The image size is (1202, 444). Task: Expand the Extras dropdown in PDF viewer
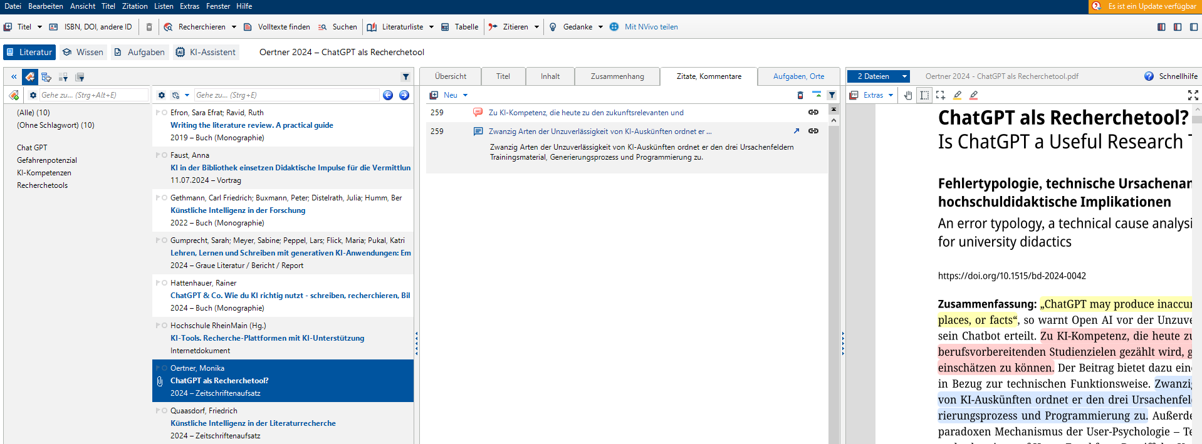pyautogui.click(x=891, y=95)
